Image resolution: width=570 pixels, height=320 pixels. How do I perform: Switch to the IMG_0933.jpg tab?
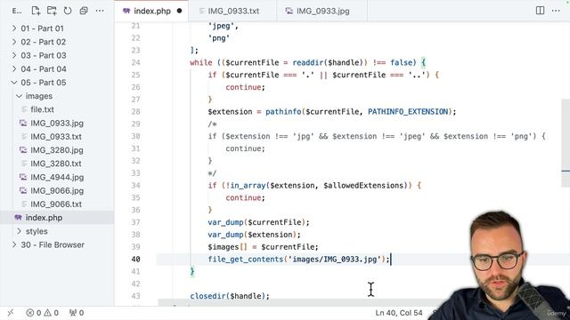pos(322,11)
